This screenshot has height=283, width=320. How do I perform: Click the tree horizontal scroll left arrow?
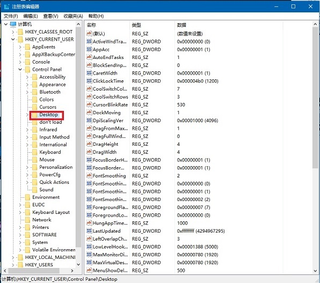click(5, 271)
